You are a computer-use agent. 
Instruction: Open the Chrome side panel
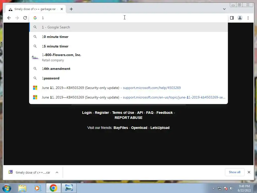(232, 18)
